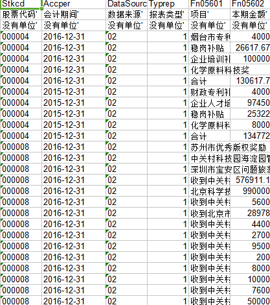Click the amount cell 990000
Viewport: 270px width, 305px height.
click(x=250, y=191)
